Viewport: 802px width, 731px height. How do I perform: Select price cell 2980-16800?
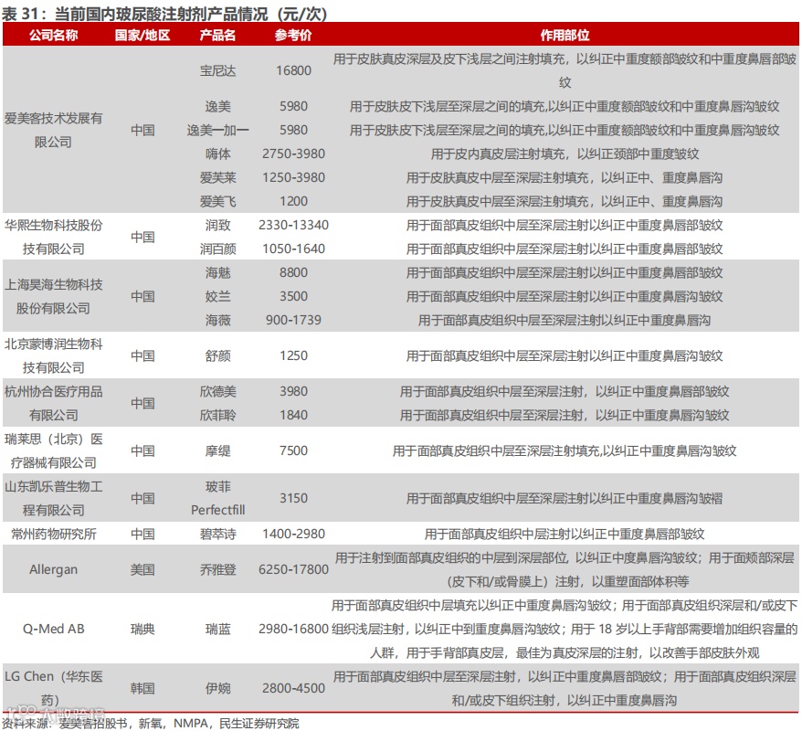tap(293, 629)
